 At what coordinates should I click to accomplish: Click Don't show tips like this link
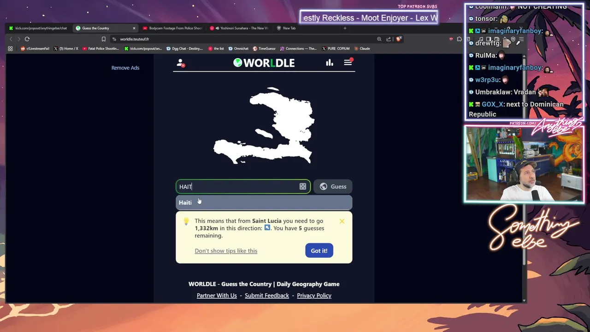click(x=226, y=250)
